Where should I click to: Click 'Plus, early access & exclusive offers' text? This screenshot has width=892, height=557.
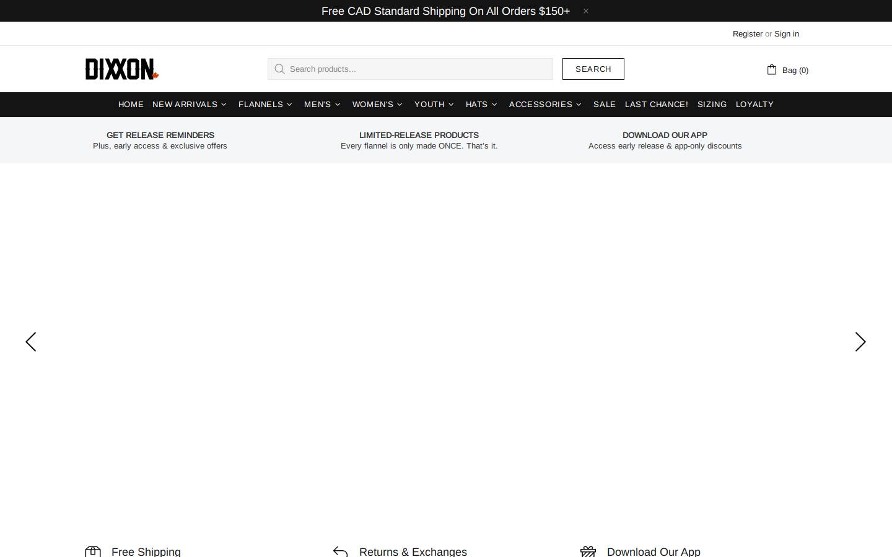(160, 146)
